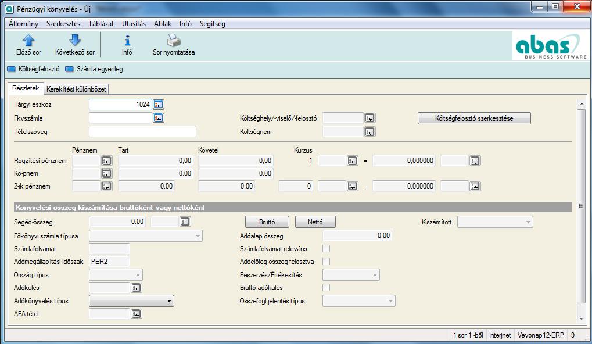The height and width of the screenshot is (344, 592).
Task: Expand the Kiszámított dropdown
Action: pos(528,222)
